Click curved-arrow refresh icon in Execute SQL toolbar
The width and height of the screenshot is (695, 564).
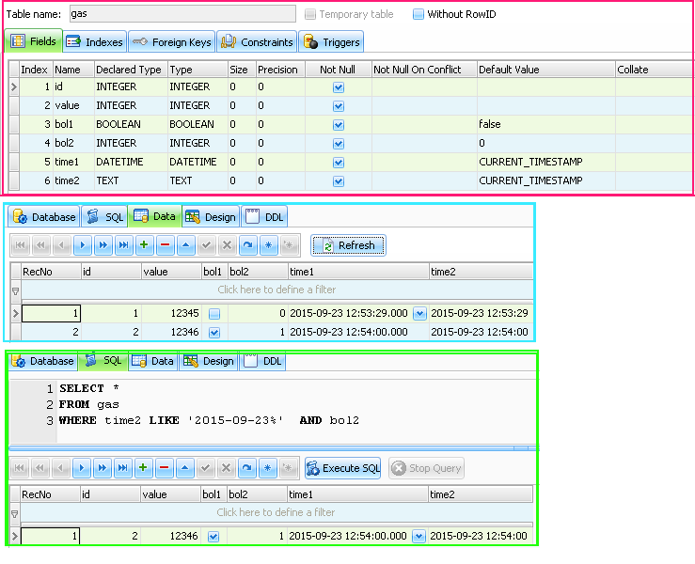[x=247, y=468]
